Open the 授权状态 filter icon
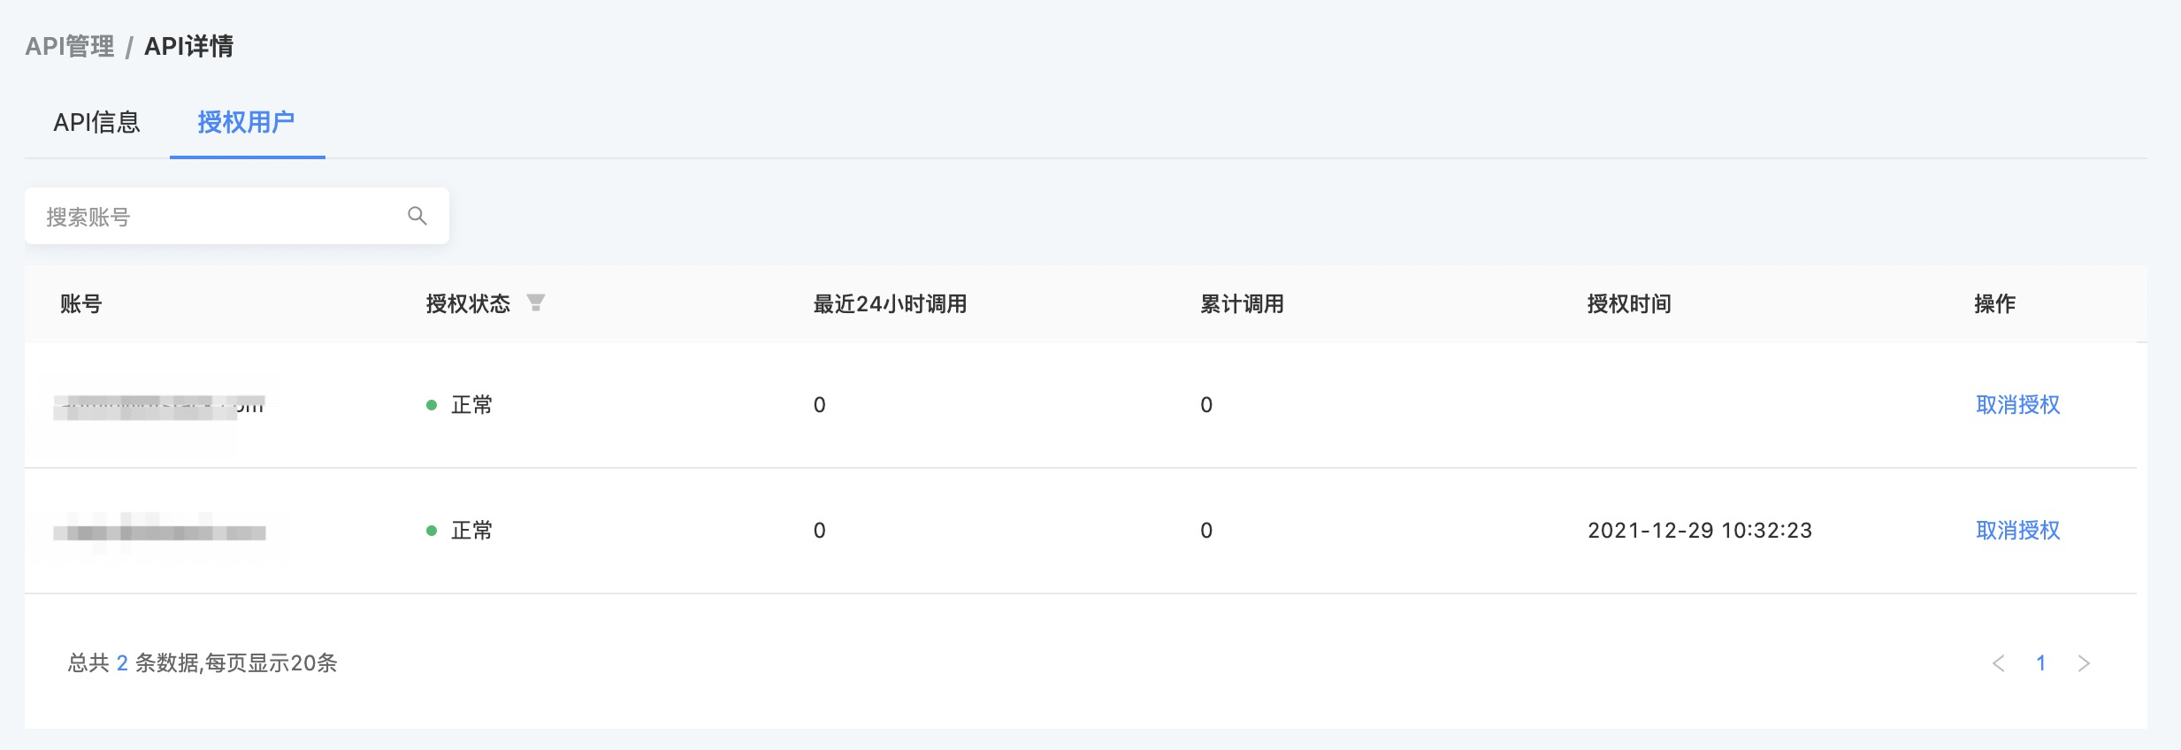2181x750 pixels. pyautogui.click(x=535, y=303)
